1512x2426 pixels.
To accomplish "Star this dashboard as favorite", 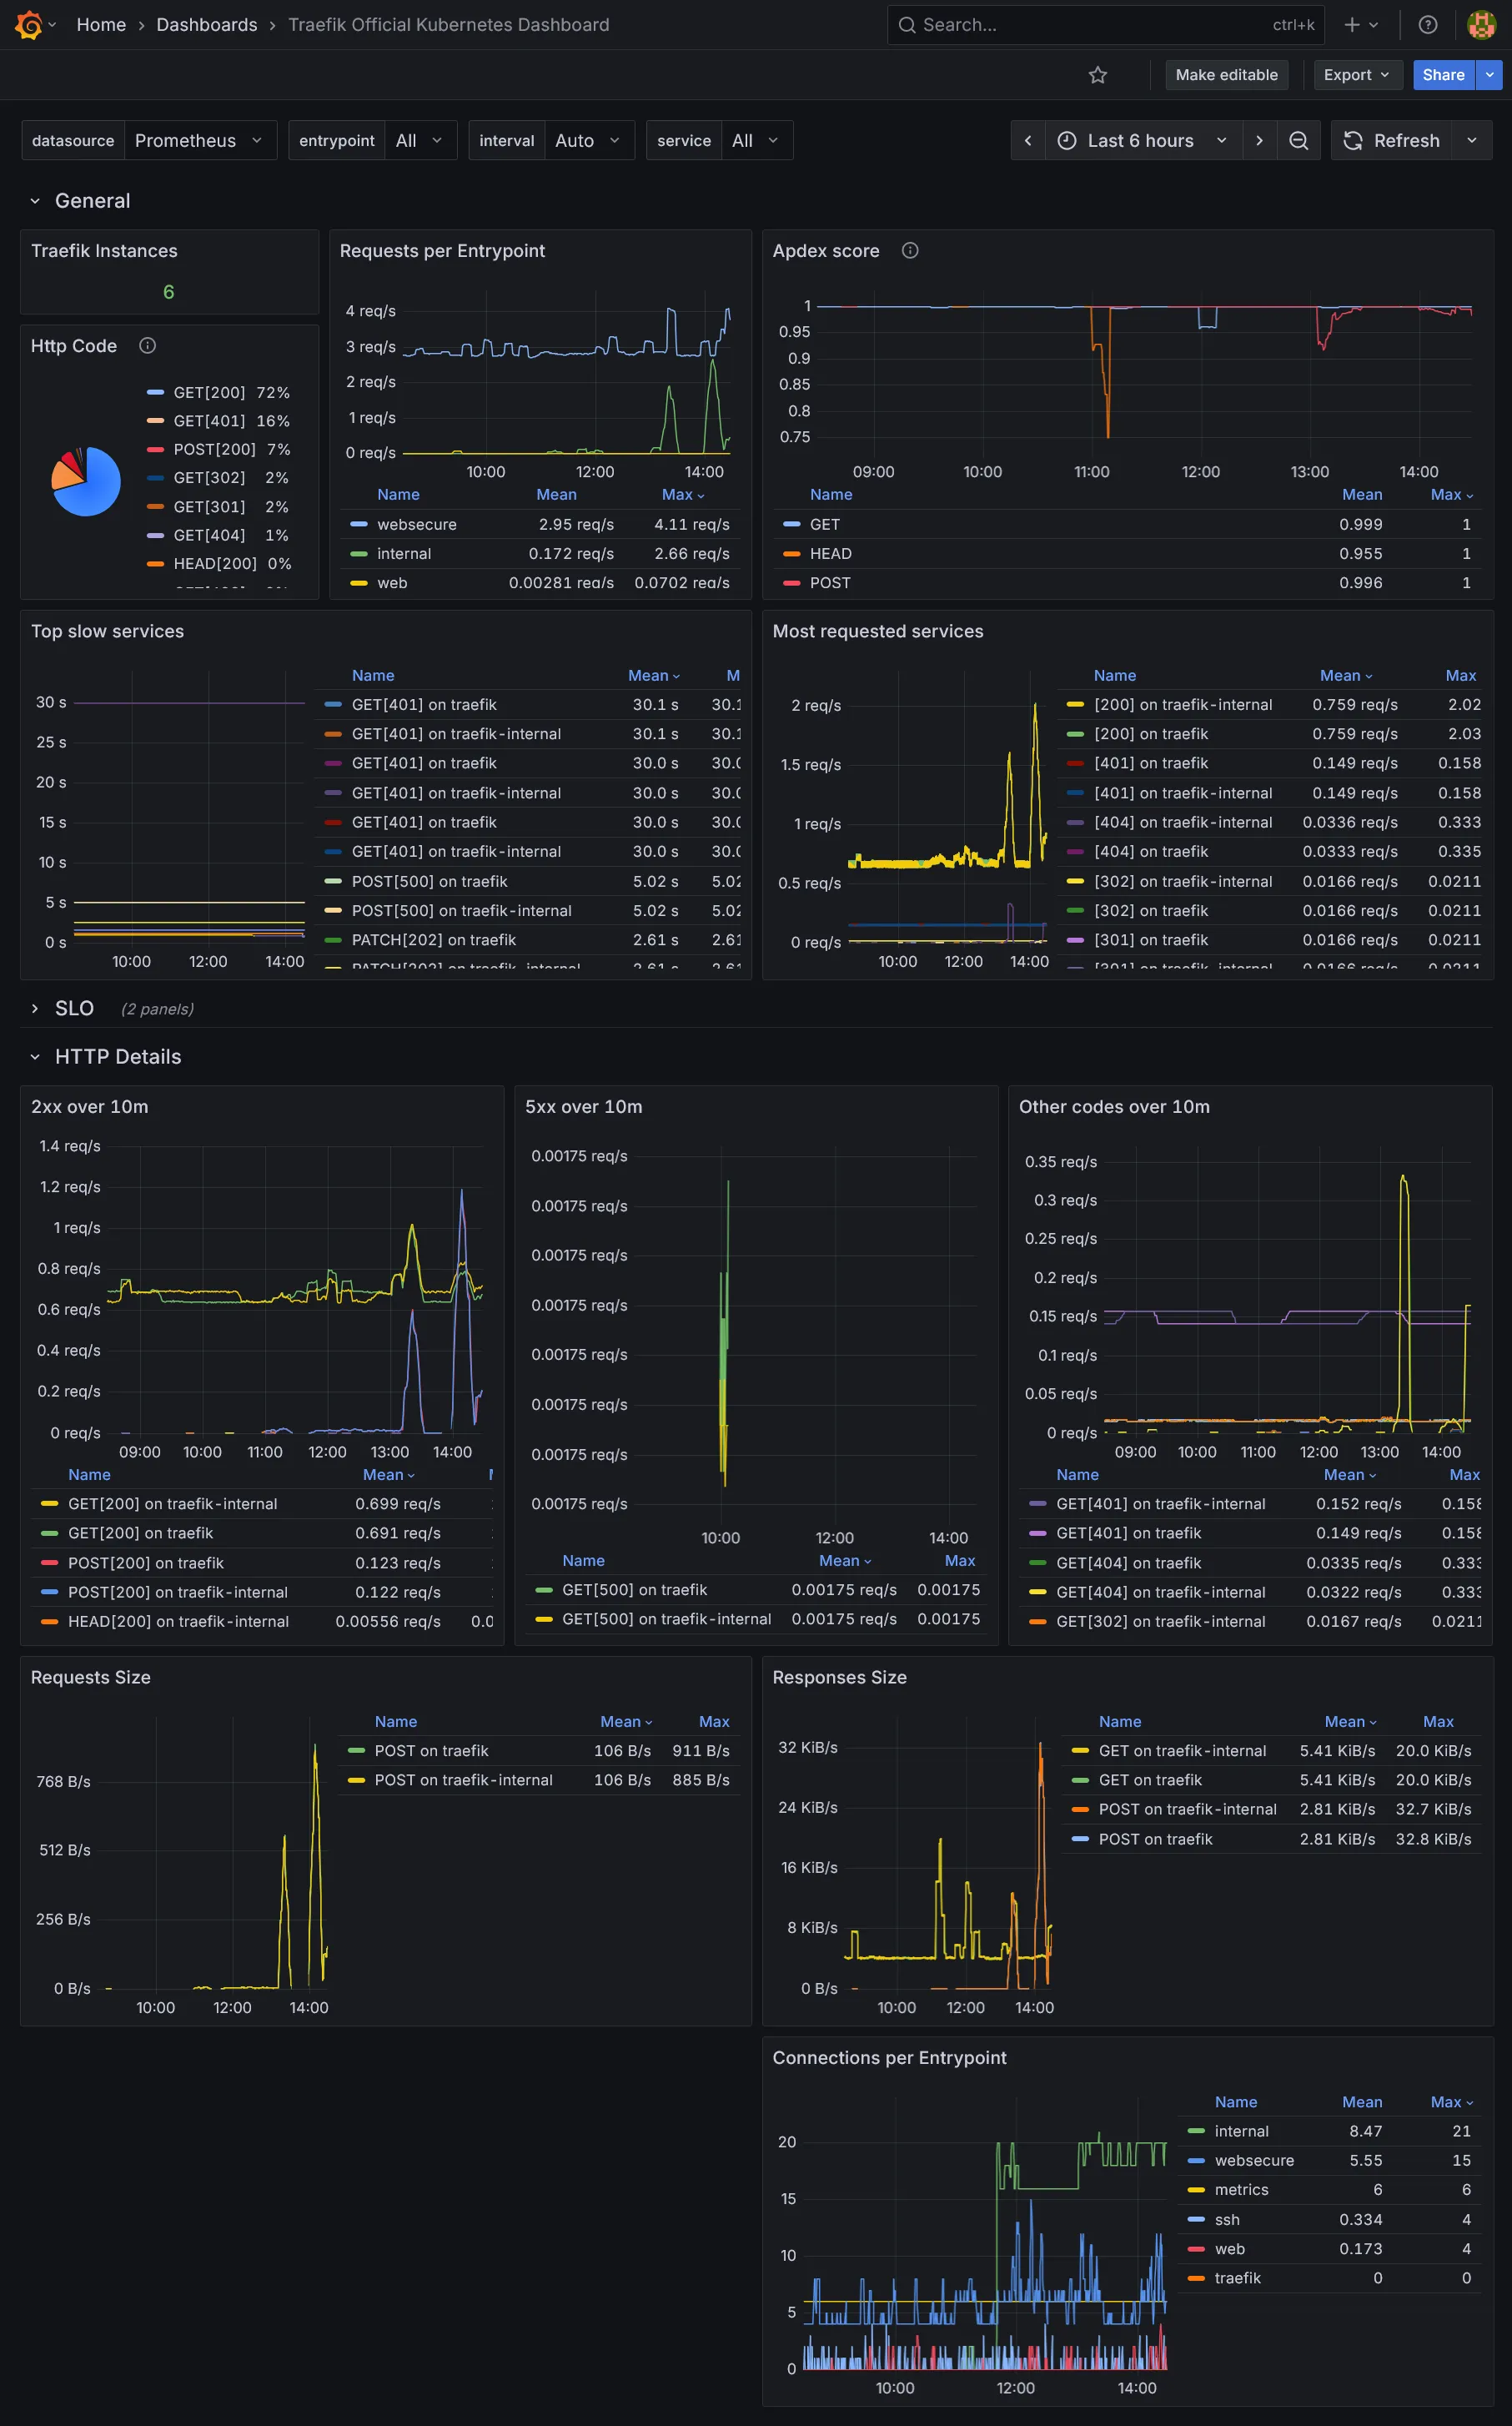I will [1097, 74].
